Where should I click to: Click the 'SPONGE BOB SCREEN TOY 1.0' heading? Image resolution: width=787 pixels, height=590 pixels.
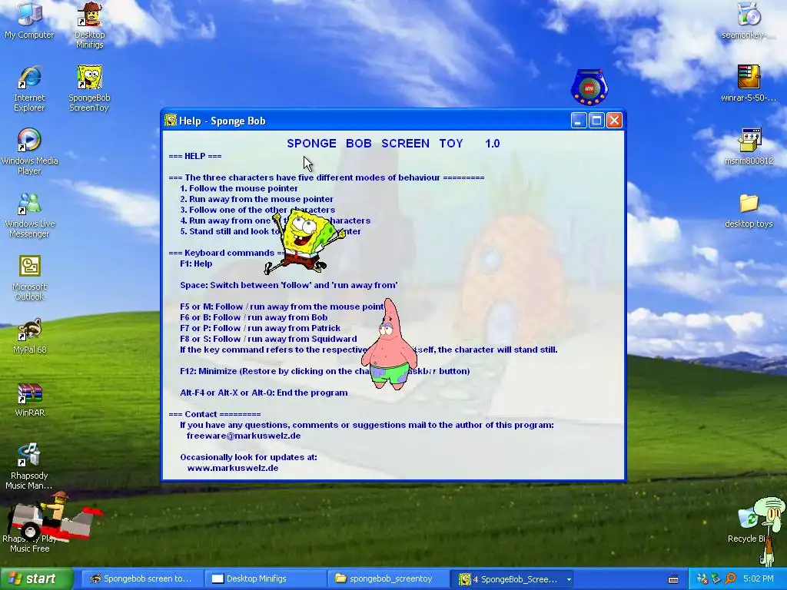393,144
